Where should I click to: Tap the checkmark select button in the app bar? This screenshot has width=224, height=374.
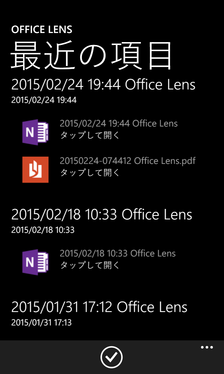click(x=111, y=357)
